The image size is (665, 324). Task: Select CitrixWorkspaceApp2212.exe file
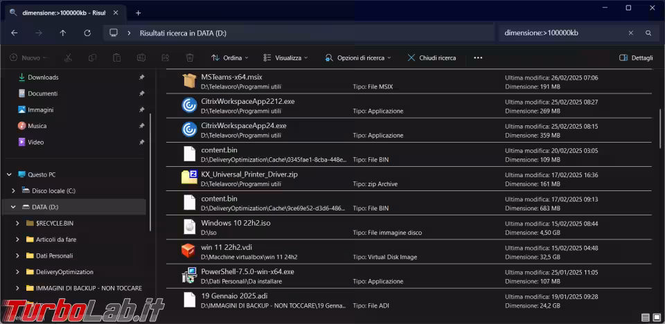[x=409, y=106]
